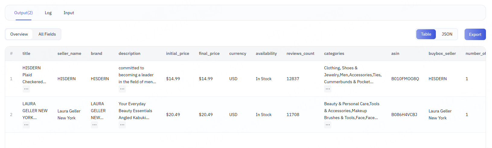
Task: Click the currency column header
Action: point(238,53)
